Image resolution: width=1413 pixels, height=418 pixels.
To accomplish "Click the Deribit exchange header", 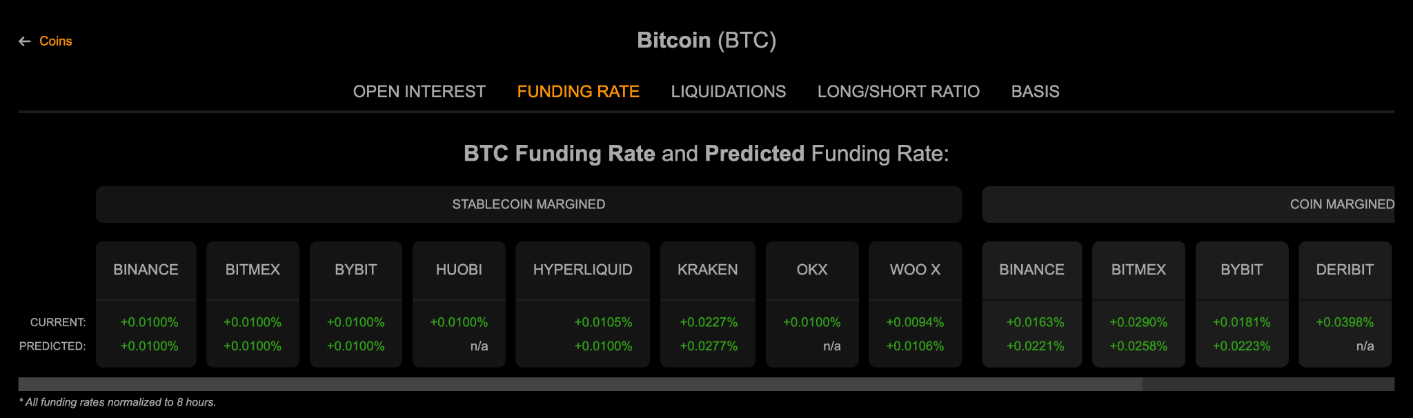I will click(1345, 270).
